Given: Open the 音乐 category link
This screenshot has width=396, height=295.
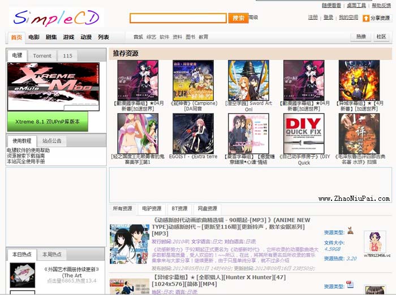Looking at the screenshot, I should point(138,37).
